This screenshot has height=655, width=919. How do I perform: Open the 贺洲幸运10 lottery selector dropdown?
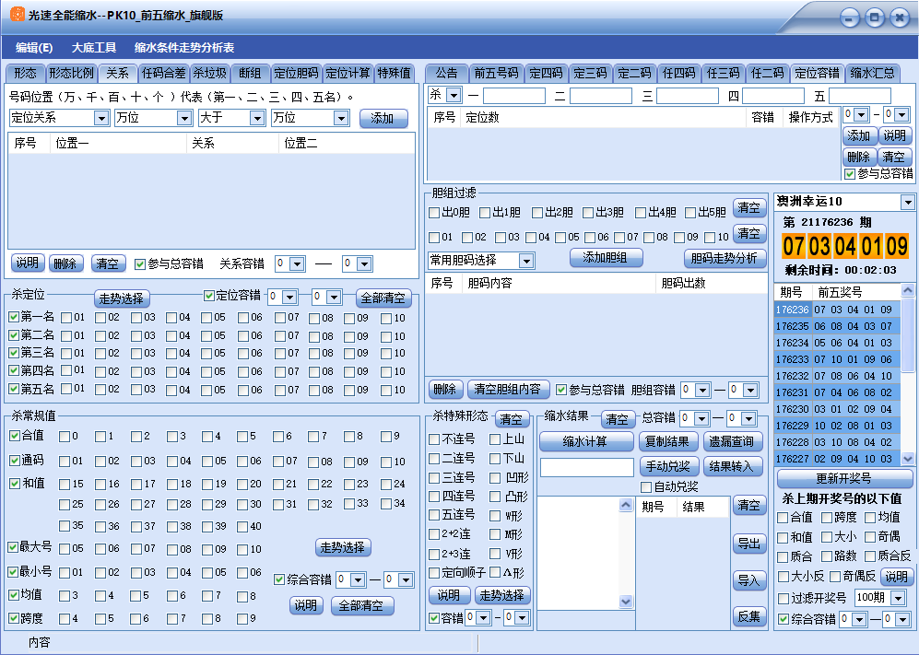coord(907,202)
